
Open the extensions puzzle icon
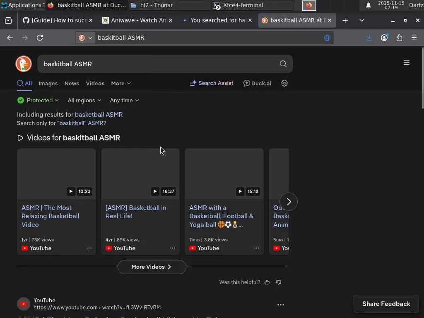(400, 38)
